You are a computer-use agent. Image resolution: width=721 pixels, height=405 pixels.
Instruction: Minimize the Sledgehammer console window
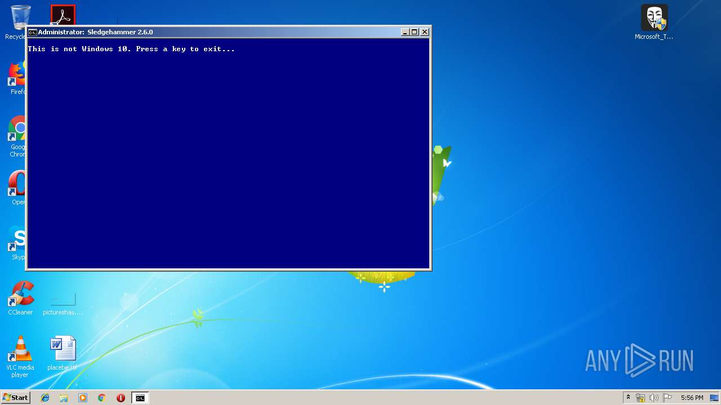(405, 32)
